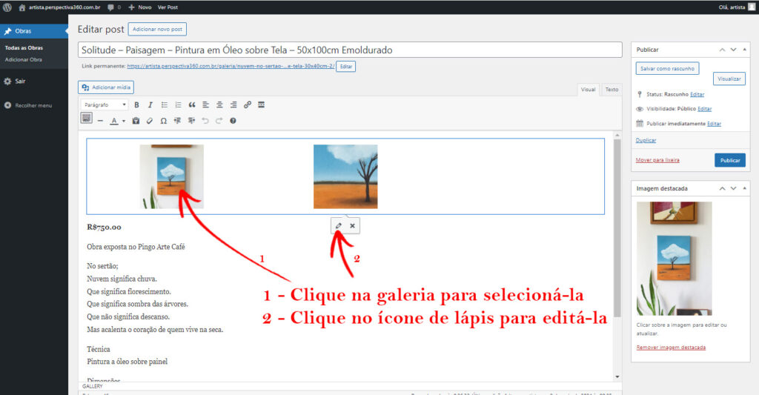Collapse the Publicar panel triangle

pos(744,50)
